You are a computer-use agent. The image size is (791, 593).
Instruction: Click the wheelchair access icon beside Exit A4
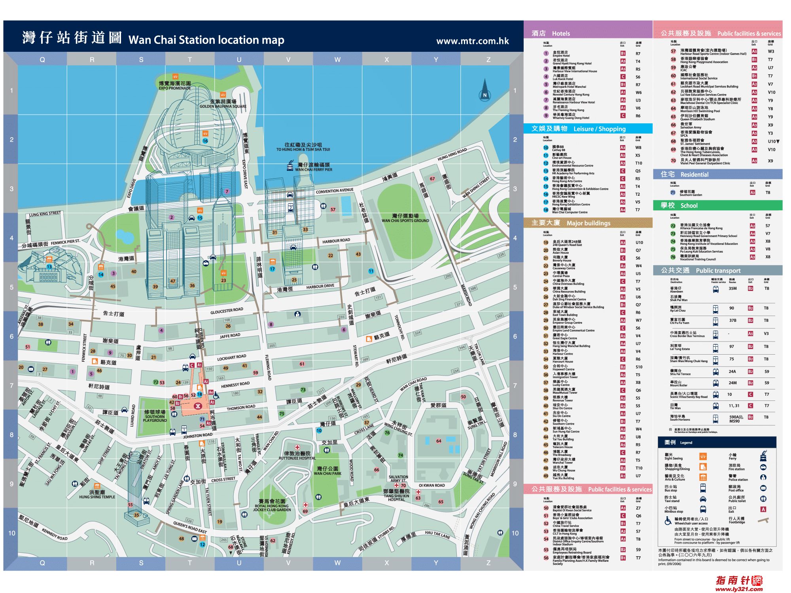[x=216, y=395]
